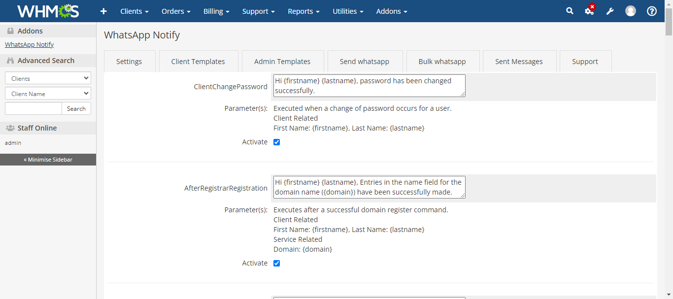Expand the Utilities menu
Viewport: 673px width, 299px height.
tap(348, 11)
